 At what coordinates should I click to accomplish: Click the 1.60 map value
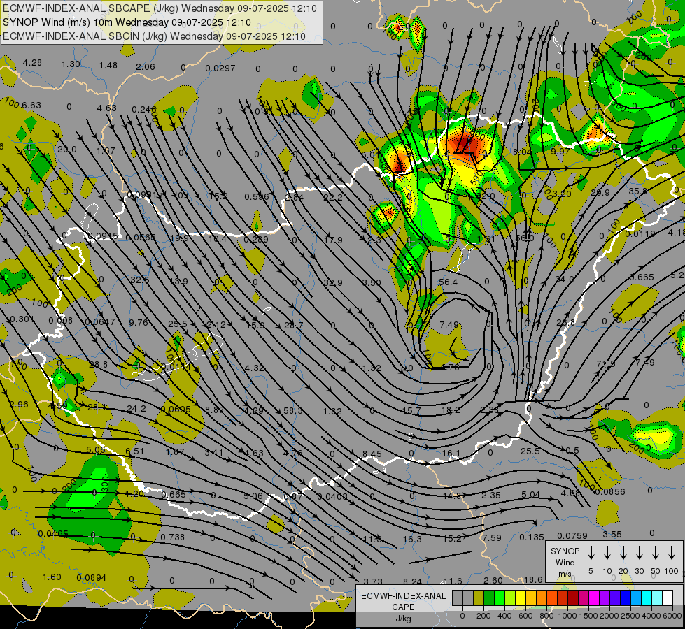(52, 577)
